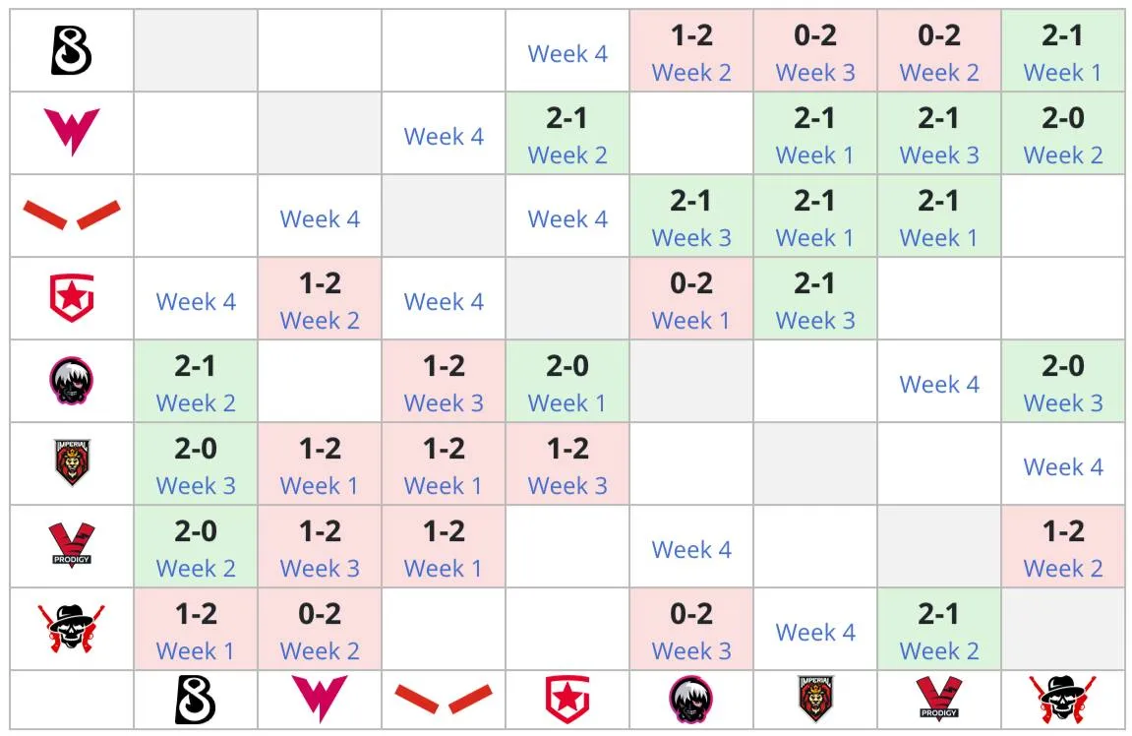Open the Winstrike pink W logo in the row header
The width and height of the screenshot is (1132, 736).
click(x=72, y=132)
